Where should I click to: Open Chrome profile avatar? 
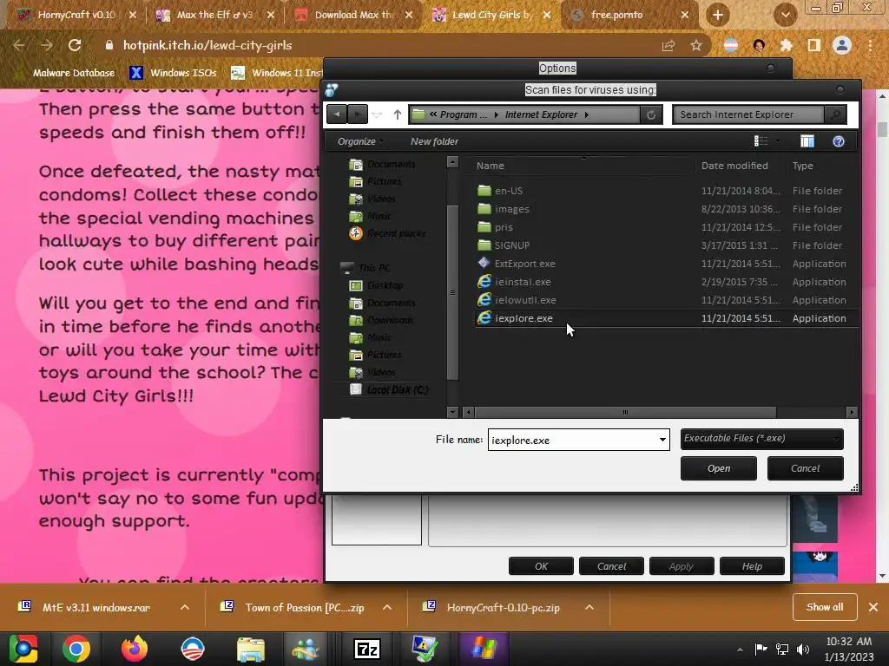pos(842,45)
